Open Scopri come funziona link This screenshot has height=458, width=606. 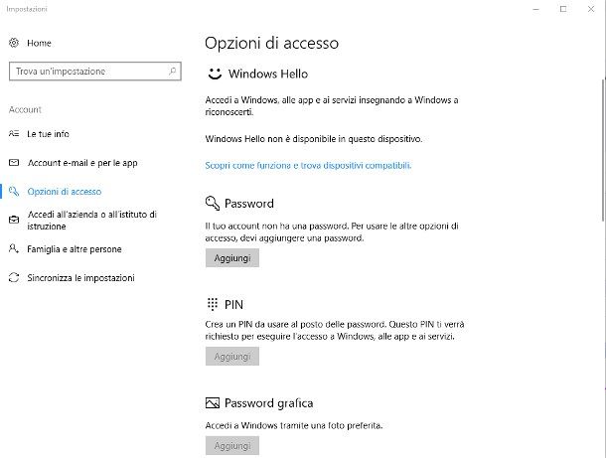(308, 166)
